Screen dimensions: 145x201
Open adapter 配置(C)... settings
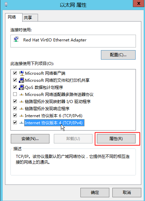[x=118, y=55]
